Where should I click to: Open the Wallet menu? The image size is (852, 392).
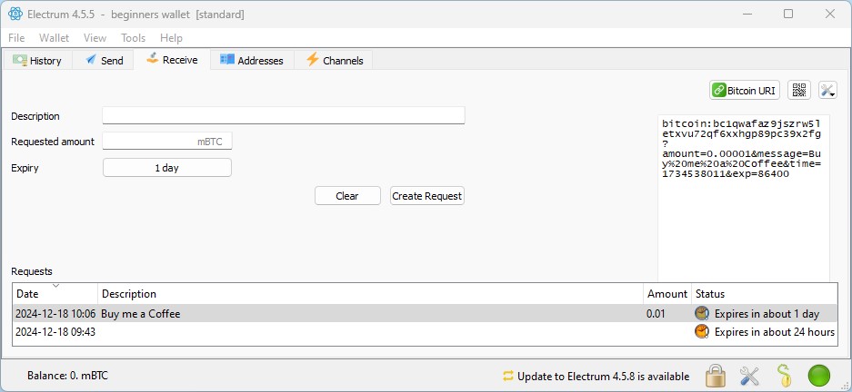[x=54, y=38]
